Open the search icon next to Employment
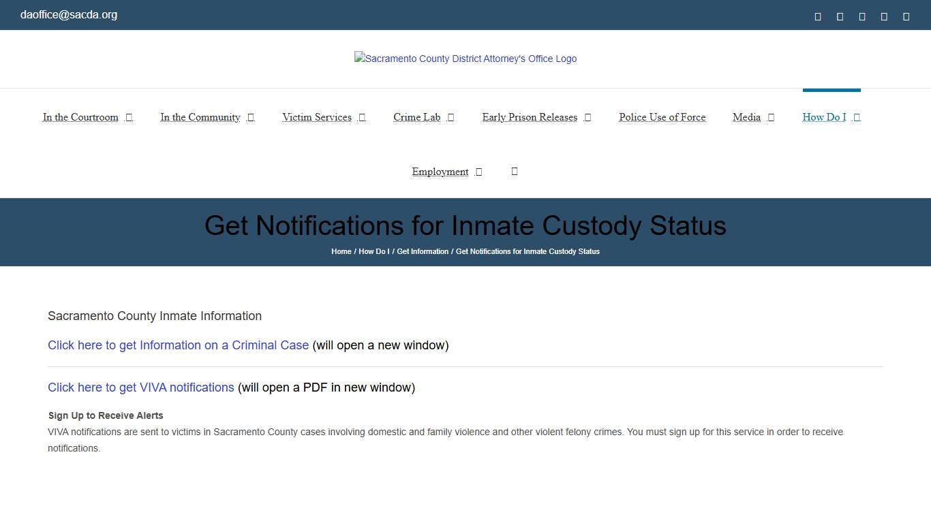The height and width of the screenshot is (523, 931). (514, 171)
